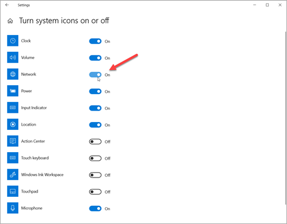Turn on the Windows Ink Workspace toggle
This screenshot has height=224, width=287.
[95, 175]
